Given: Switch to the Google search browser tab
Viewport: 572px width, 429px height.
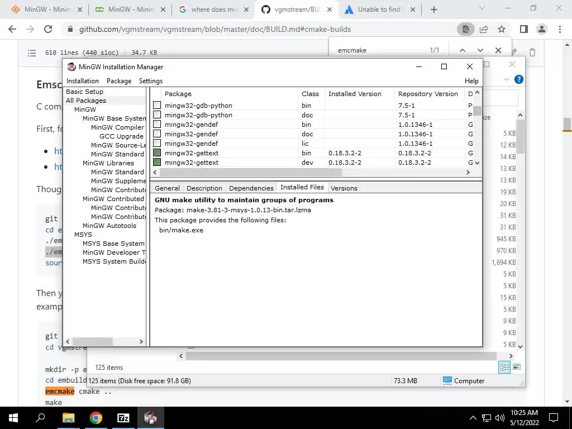Looking at the screenshot, I should [x=214, y=9].
